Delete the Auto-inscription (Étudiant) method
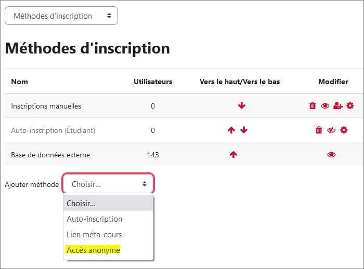This screenshot has height=269, width=364. pos(319,130)
